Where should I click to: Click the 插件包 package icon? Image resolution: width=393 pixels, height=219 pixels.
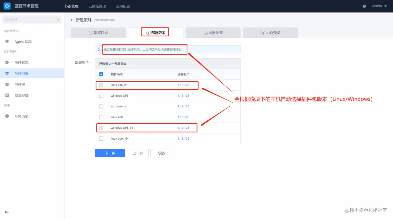(7, 84)
